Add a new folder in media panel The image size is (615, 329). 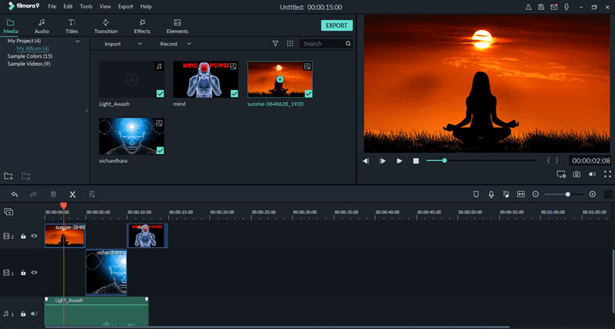(x=10, y=176)
